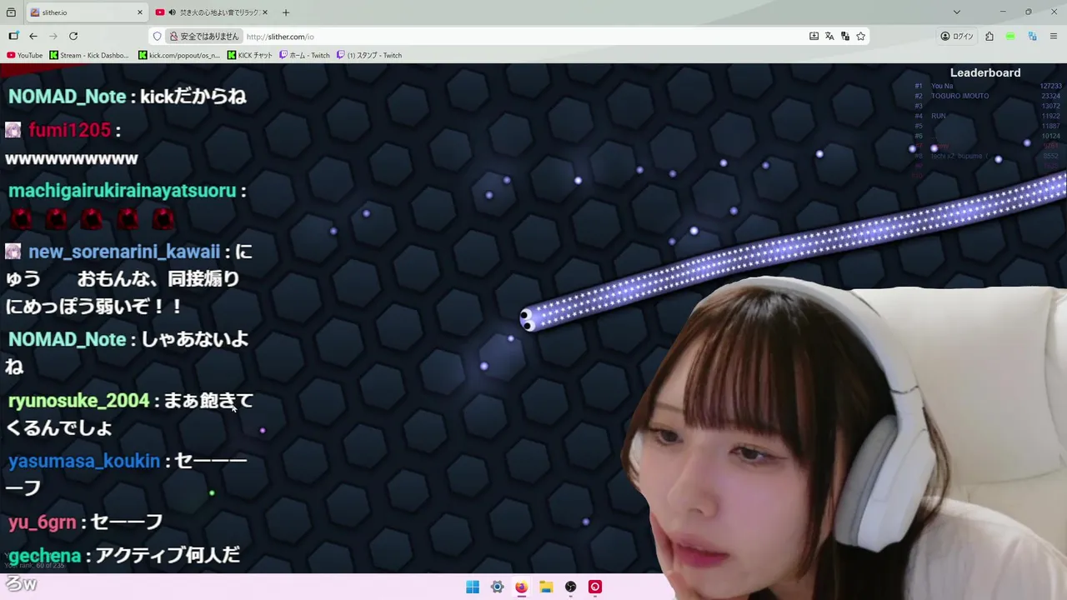Image resolution: width=1067 pixels, height=600 pixels.
Task: Open Firefox View in the tab strip
Action: coord(10,12)
